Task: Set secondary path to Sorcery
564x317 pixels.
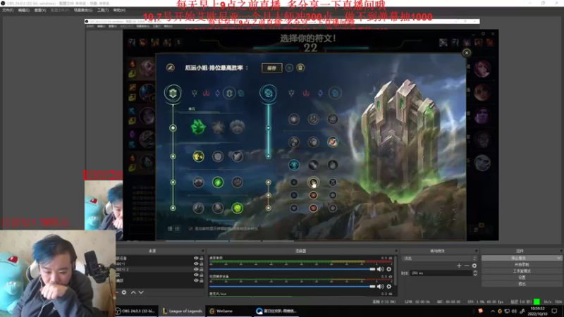Action: 320,93
